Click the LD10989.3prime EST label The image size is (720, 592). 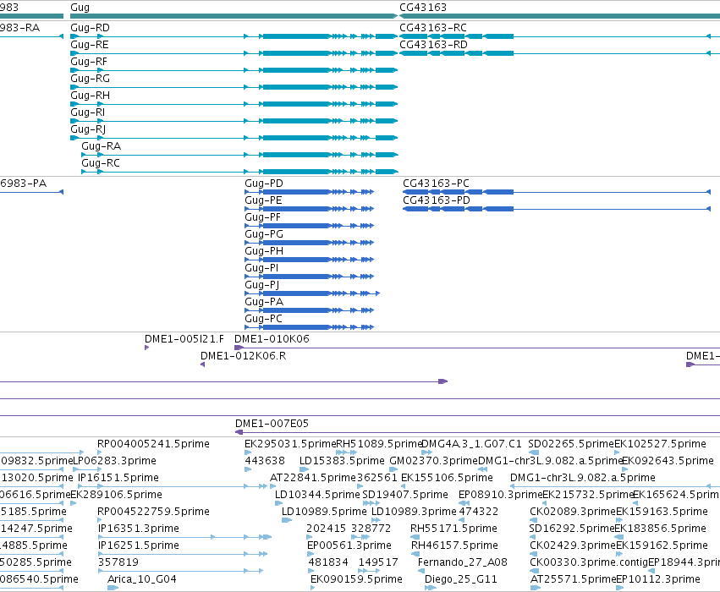[x=415, y=512]
